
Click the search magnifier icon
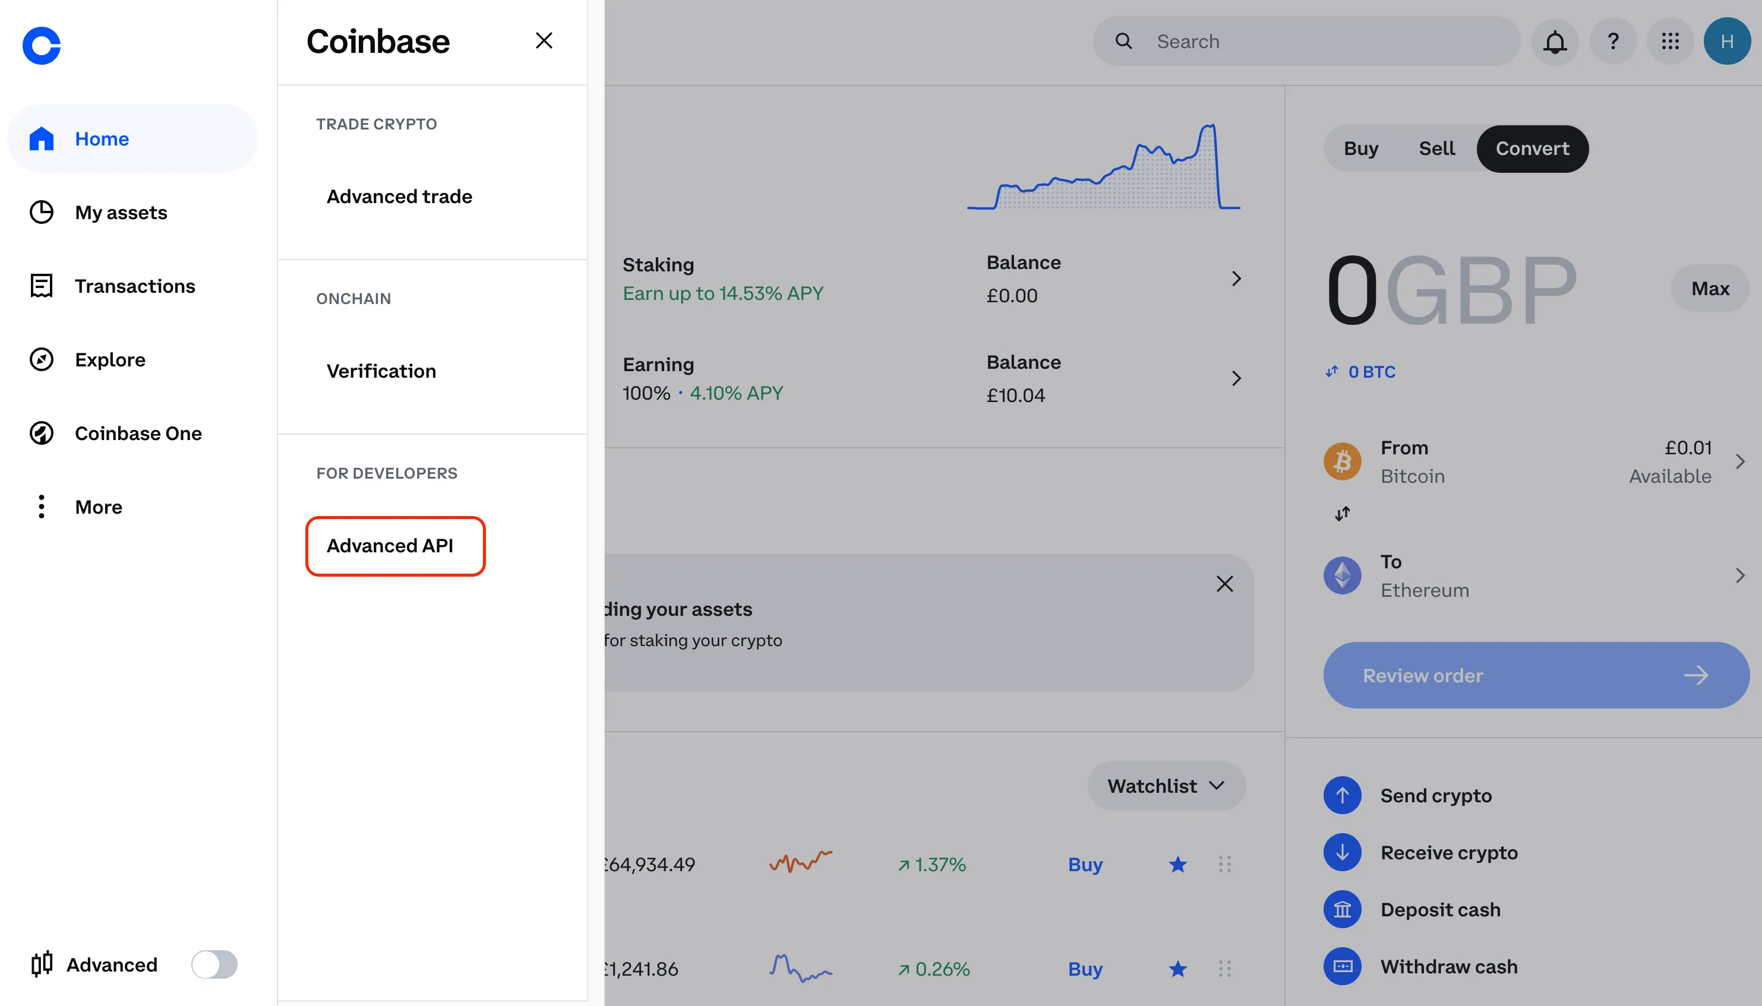(x=1123, y=42)
